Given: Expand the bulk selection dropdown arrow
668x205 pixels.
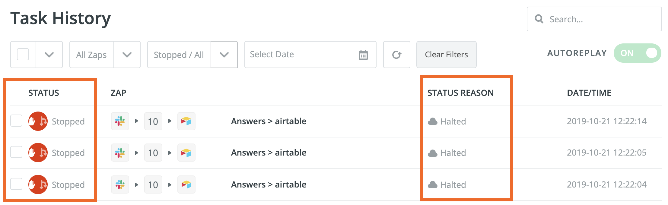Looking at the screenshot, I should point(49,55).
